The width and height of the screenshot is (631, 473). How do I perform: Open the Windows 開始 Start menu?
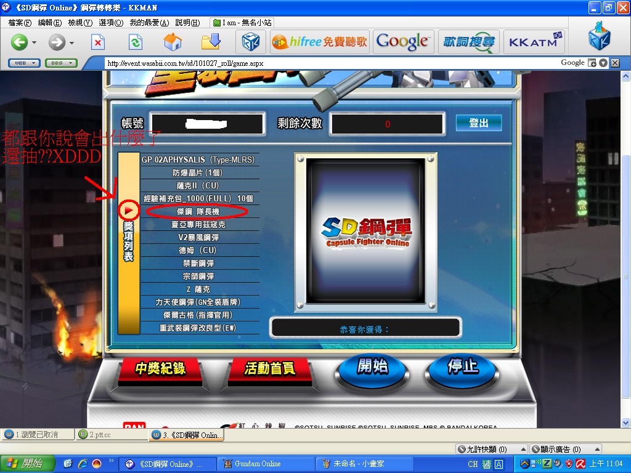[27, 464]
